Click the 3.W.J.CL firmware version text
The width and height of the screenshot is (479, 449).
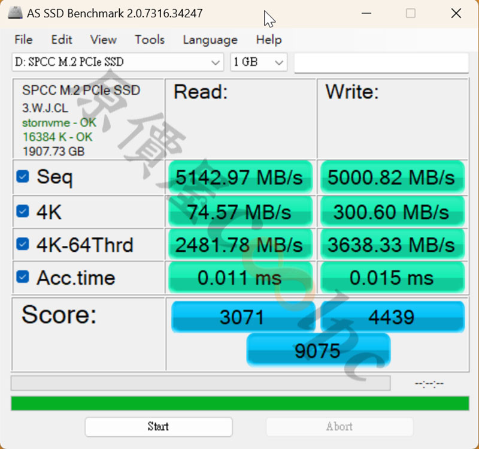[x=46, y=108]
